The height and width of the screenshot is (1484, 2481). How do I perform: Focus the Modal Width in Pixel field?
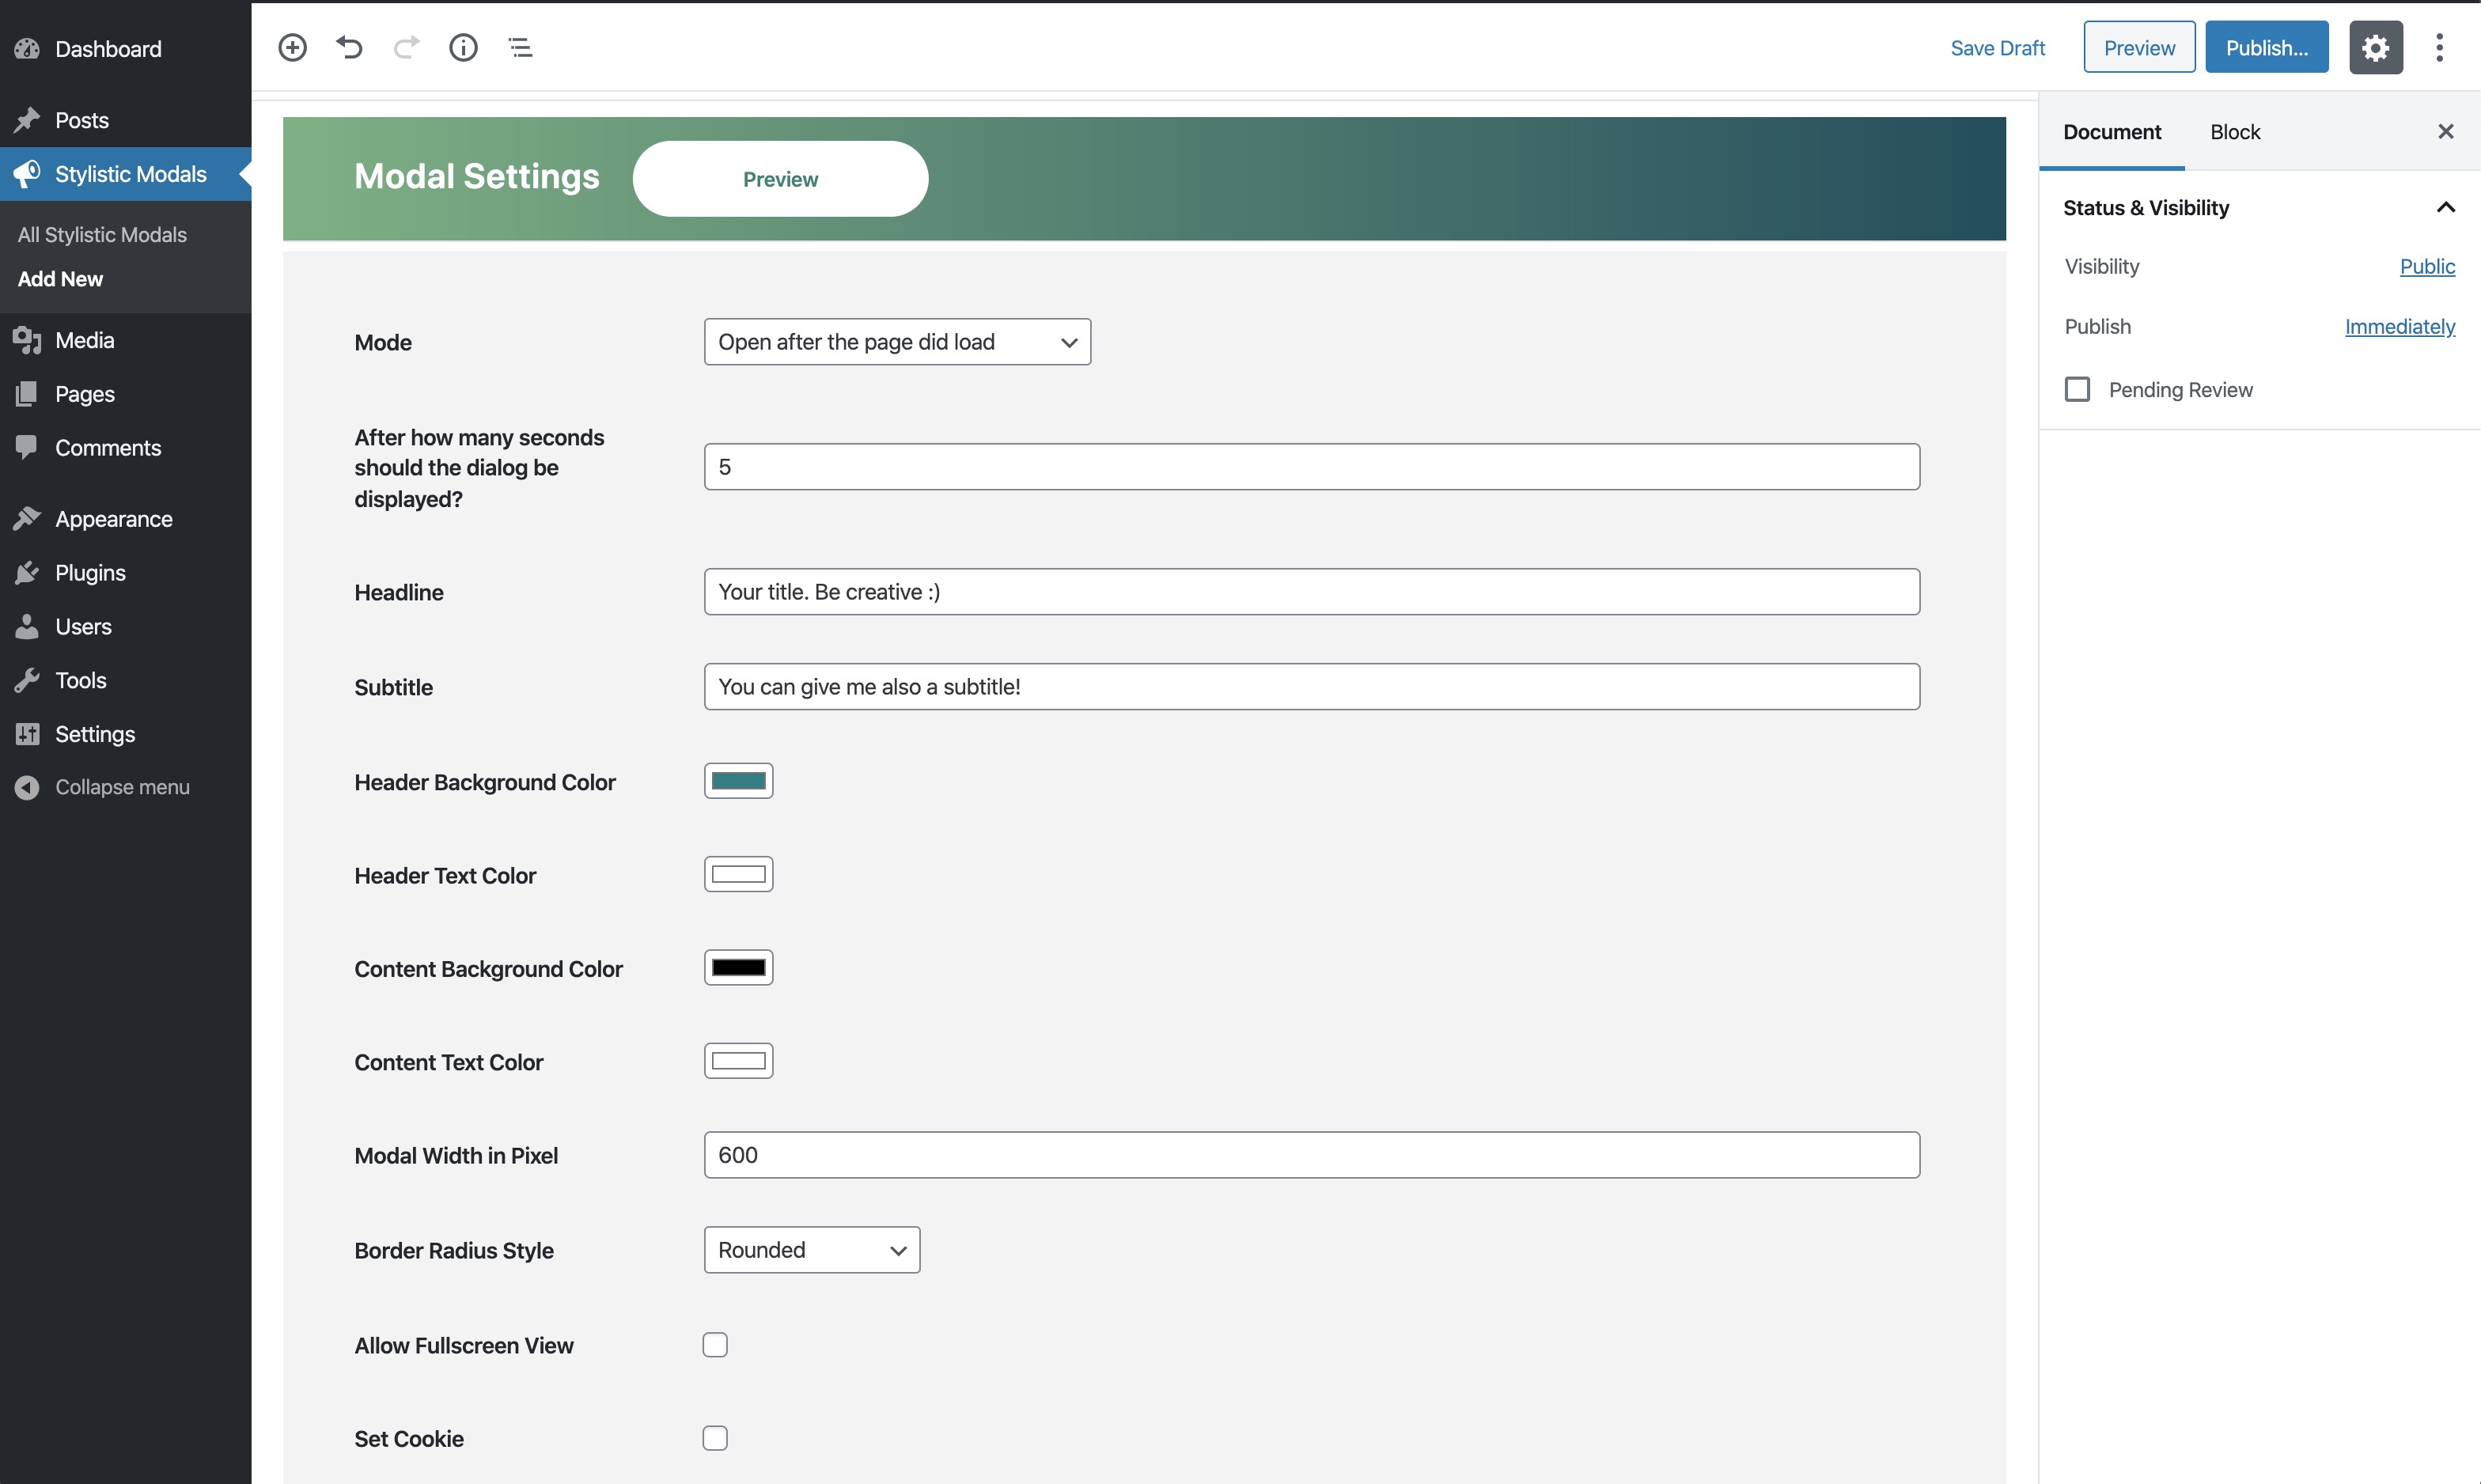tap(1311, 1155)
